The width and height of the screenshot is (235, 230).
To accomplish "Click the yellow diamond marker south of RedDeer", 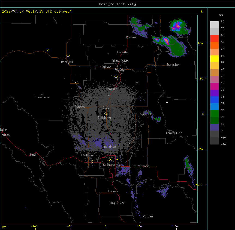I will coord(116,76).
